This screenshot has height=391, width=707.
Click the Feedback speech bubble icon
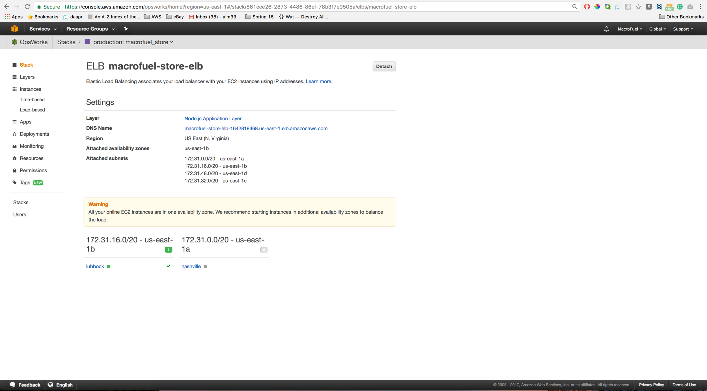click(12, 385)
